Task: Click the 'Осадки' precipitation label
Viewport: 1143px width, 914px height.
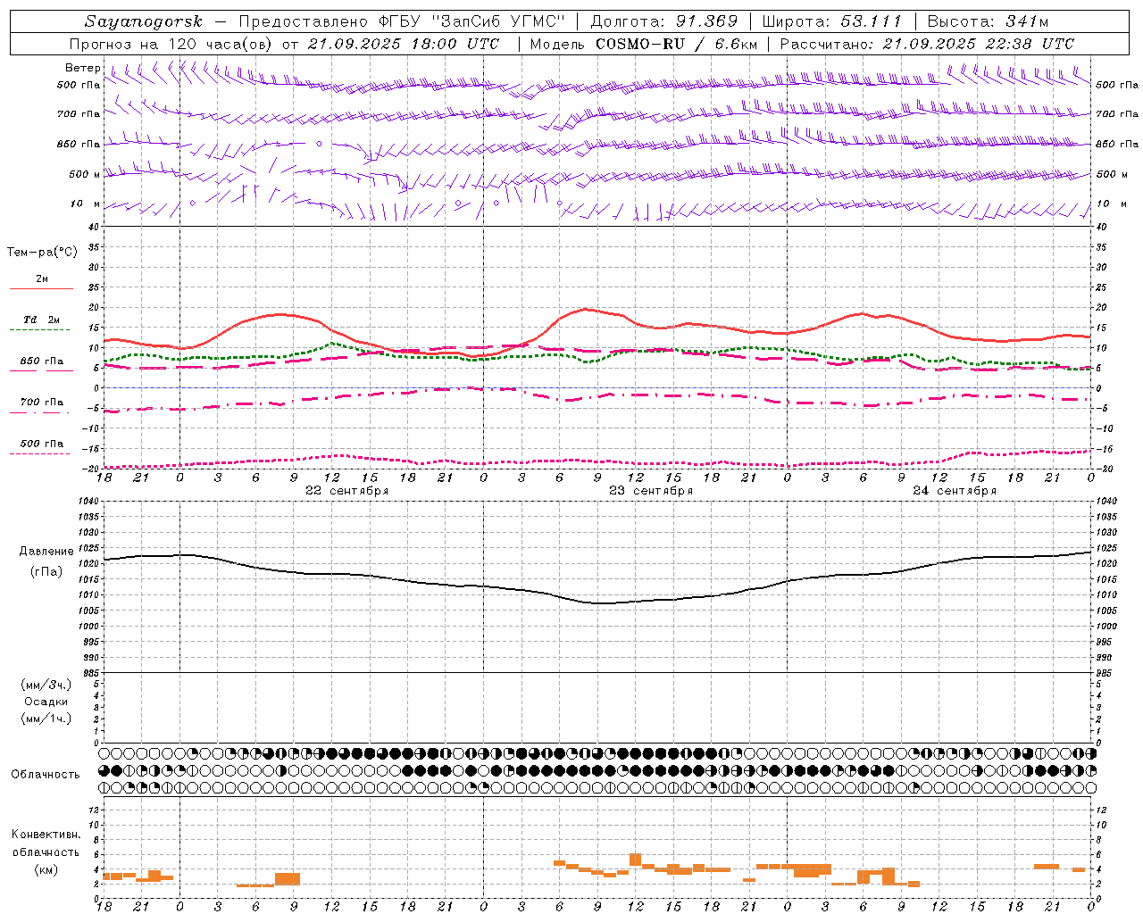Action: (46, 702)
